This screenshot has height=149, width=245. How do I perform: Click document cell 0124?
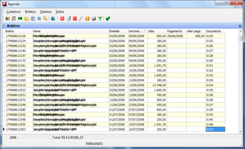pyautogui.click(x=215, y=36)
